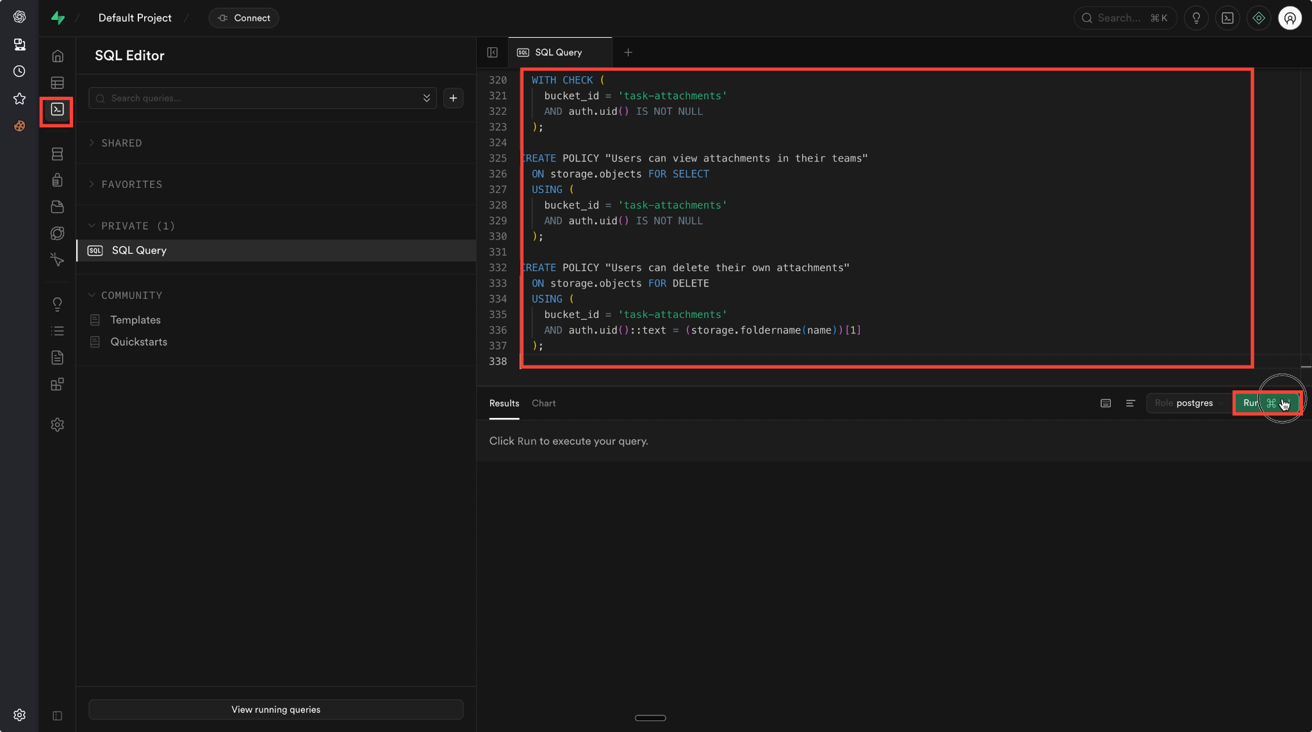Toggle the keyboard shortcuts icon near Results
This screenshot has width=1312, height=732.
click(x=1106, y=403)
